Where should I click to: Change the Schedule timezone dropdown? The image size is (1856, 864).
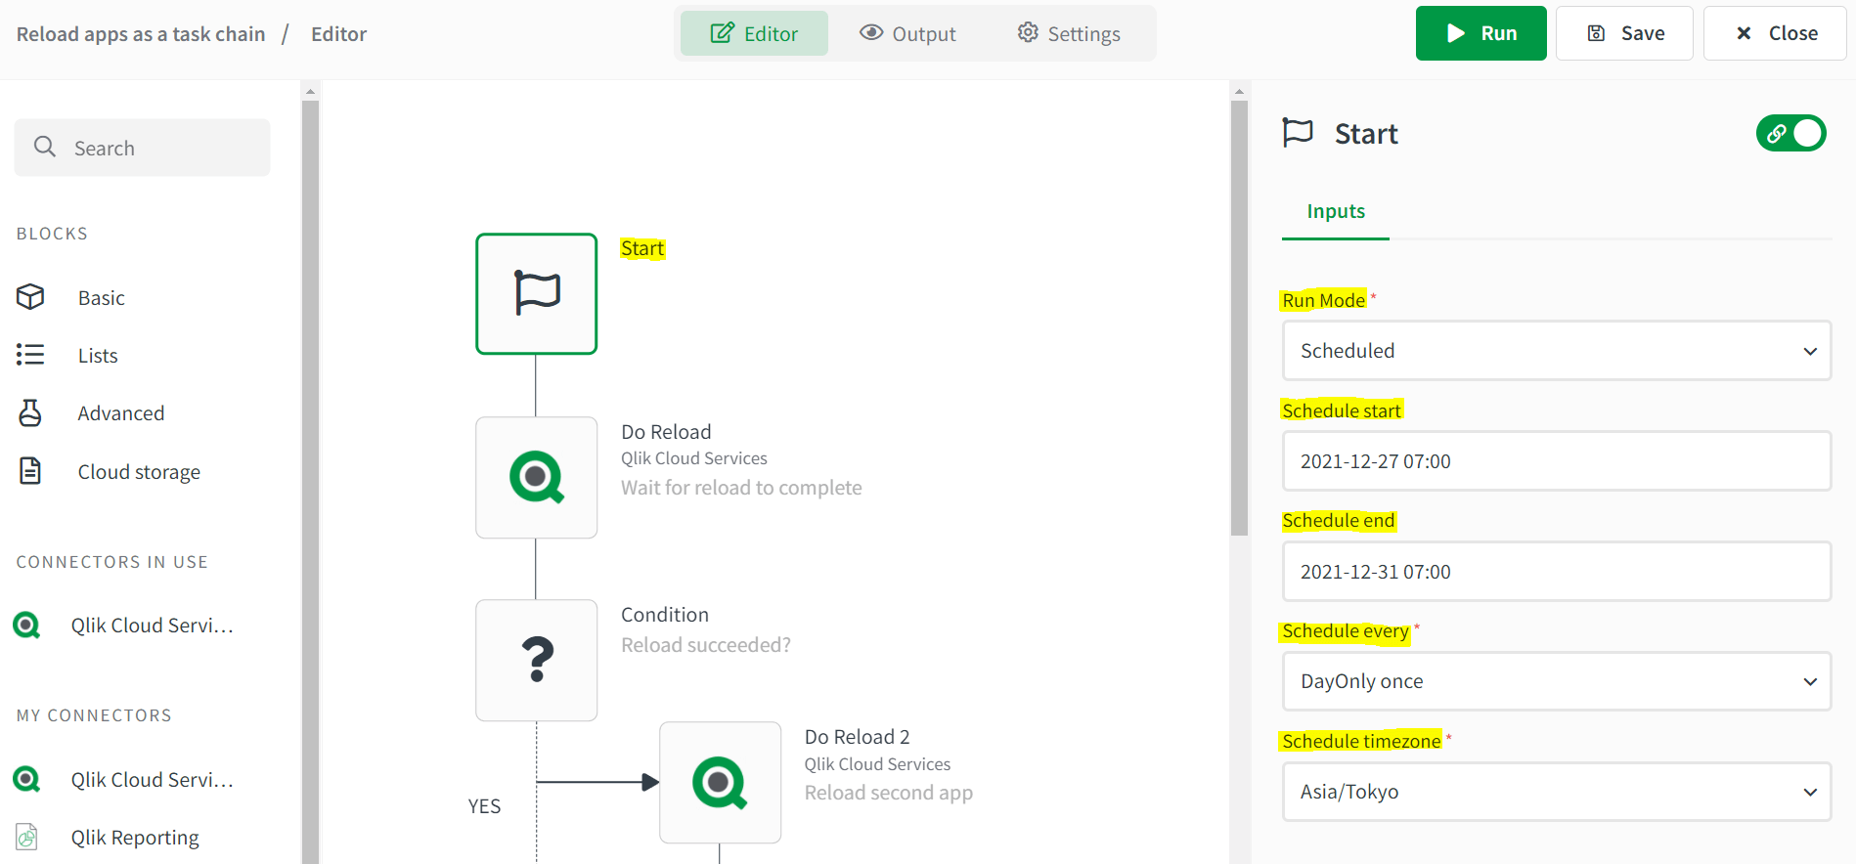pyautogui.click(x=1556, y=792)
